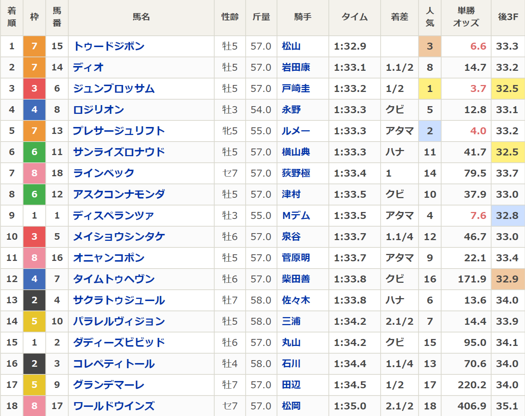
Task: Click jockey Mデム link
Action: 296,216
